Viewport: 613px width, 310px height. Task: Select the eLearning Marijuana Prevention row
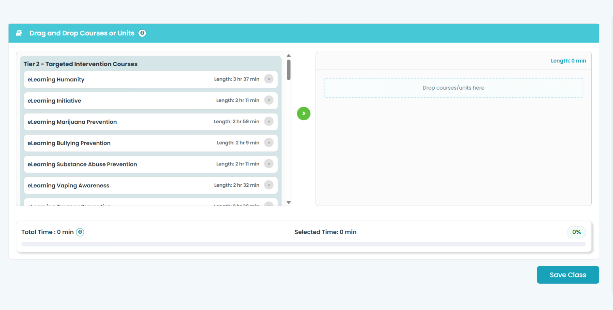coord(151,122)
